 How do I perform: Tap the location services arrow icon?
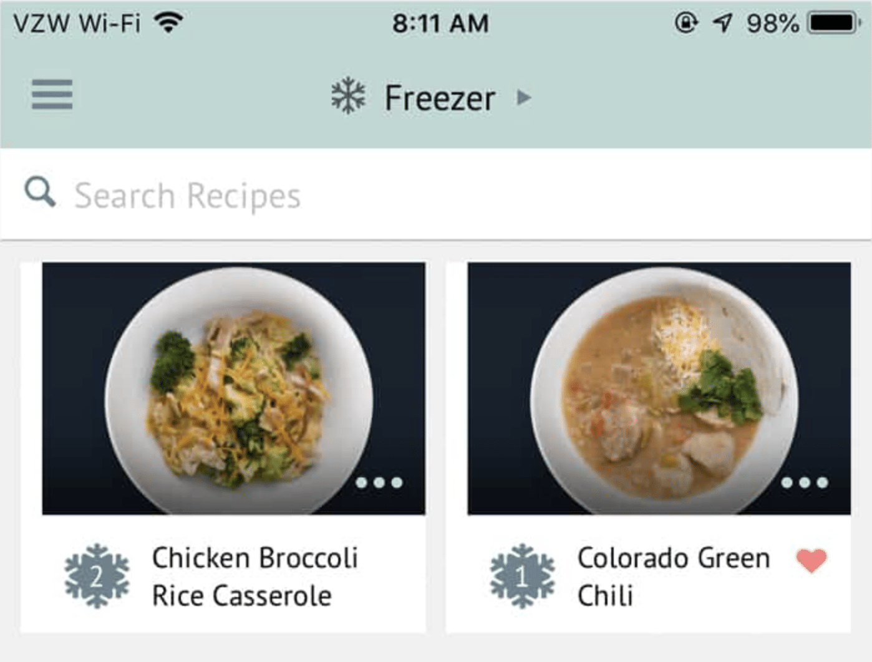[722, 24]
